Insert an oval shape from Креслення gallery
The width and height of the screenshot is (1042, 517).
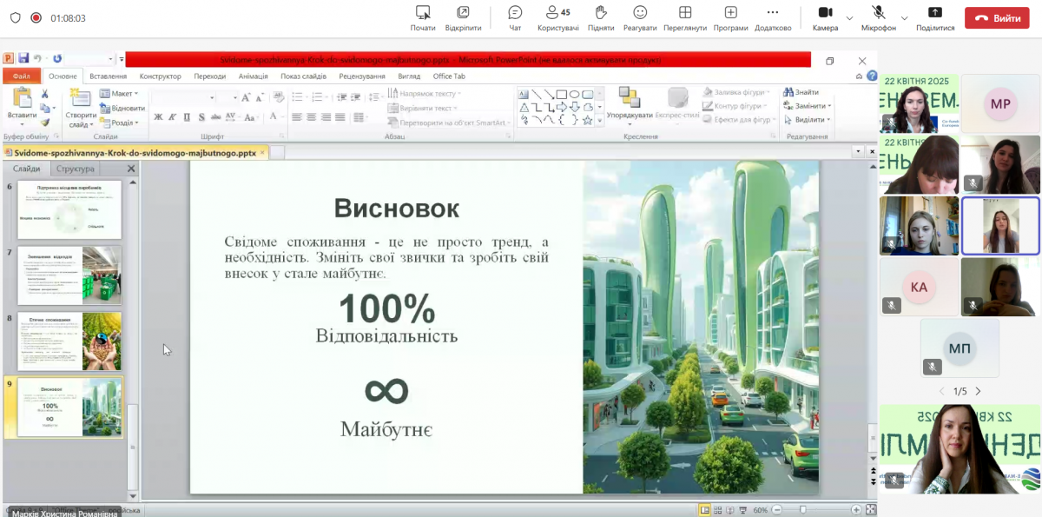click(x=575, y=94)
